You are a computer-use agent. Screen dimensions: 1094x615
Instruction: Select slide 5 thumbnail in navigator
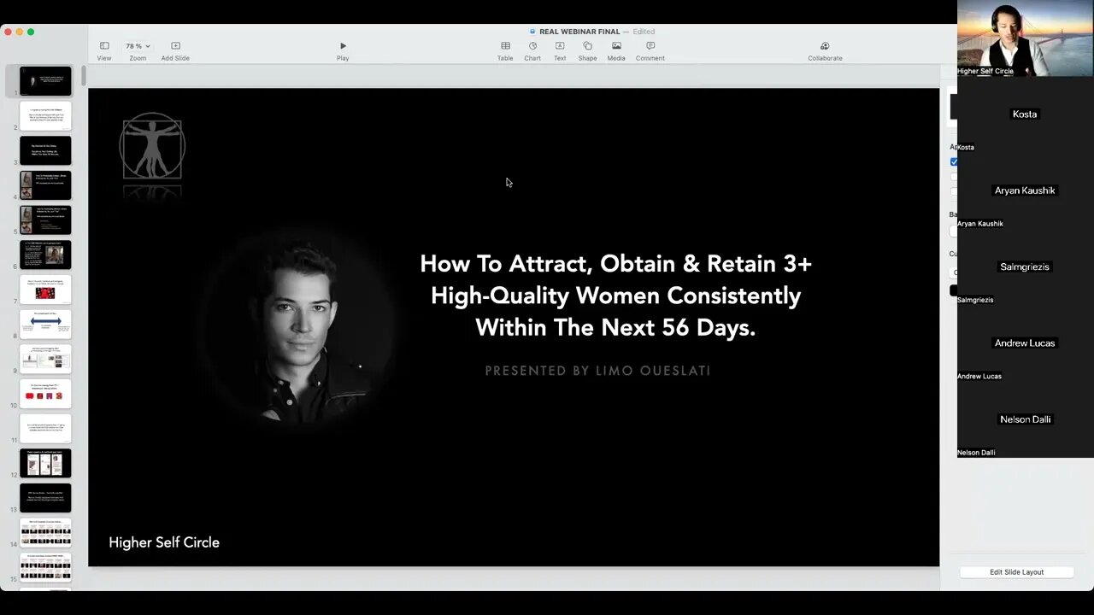pos(45,220)
